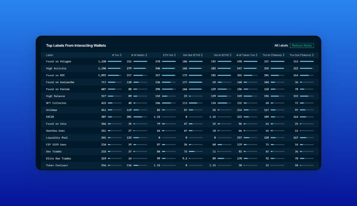
Task: Click the Elite Dex Trader label
Action: point(59,158)
